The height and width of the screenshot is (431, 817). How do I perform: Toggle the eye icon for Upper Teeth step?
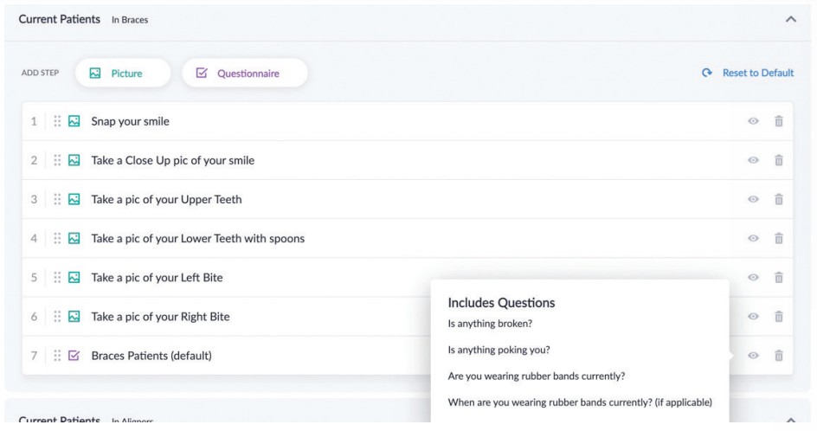click(x=753, y=199)
